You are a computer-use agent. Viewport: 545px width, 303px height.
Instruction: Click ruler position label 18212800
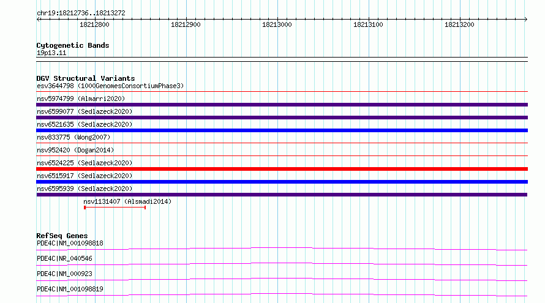pyautogui.click(x=94, y=24)
